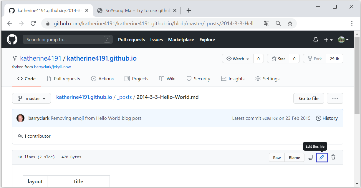Bookmark this page with star icon

pos(290,23)
